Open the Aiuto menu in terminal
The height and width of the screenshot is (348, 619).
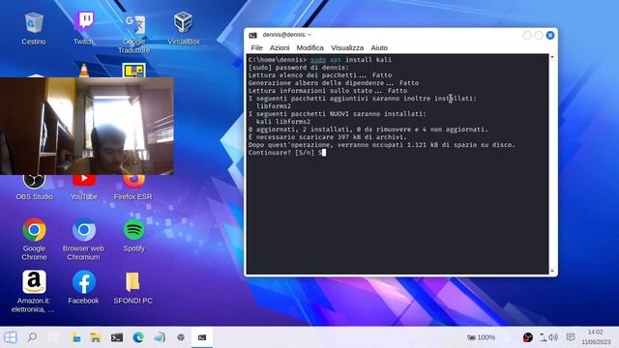click(x=379, y=47)
